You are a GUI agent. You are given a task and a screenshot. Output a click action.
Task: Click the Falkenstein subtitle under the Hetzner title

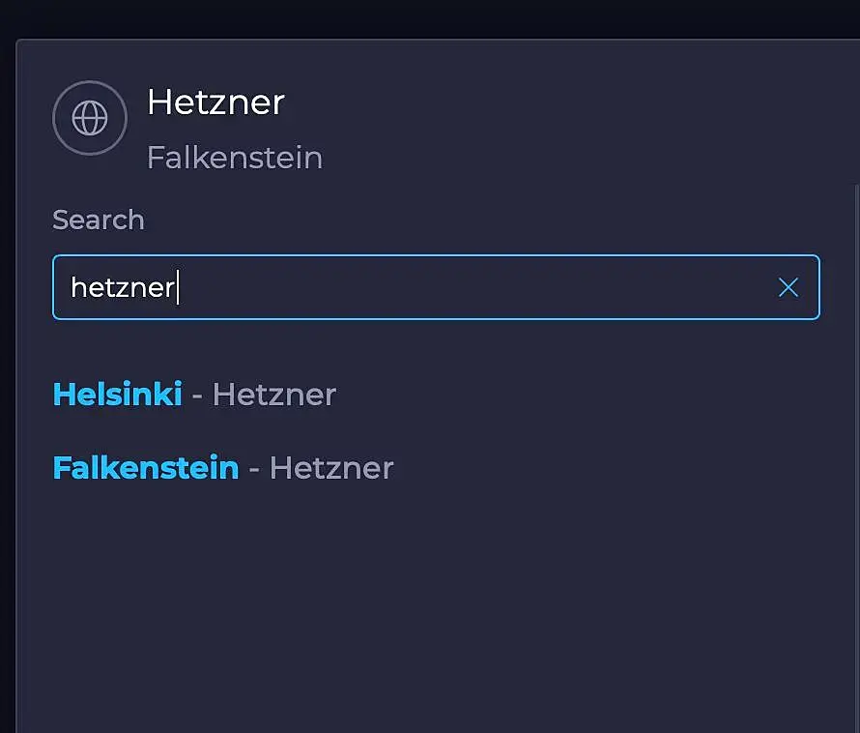pyautogui.click(x=234, y=158)
